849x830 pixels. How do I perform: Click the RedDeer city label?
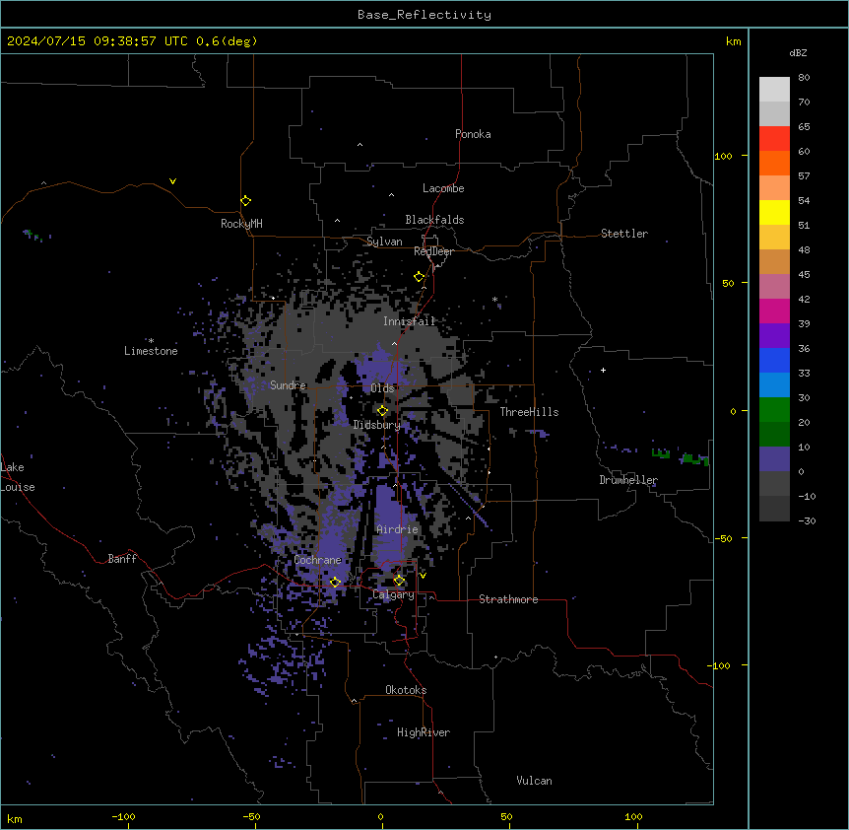(433, 252)
